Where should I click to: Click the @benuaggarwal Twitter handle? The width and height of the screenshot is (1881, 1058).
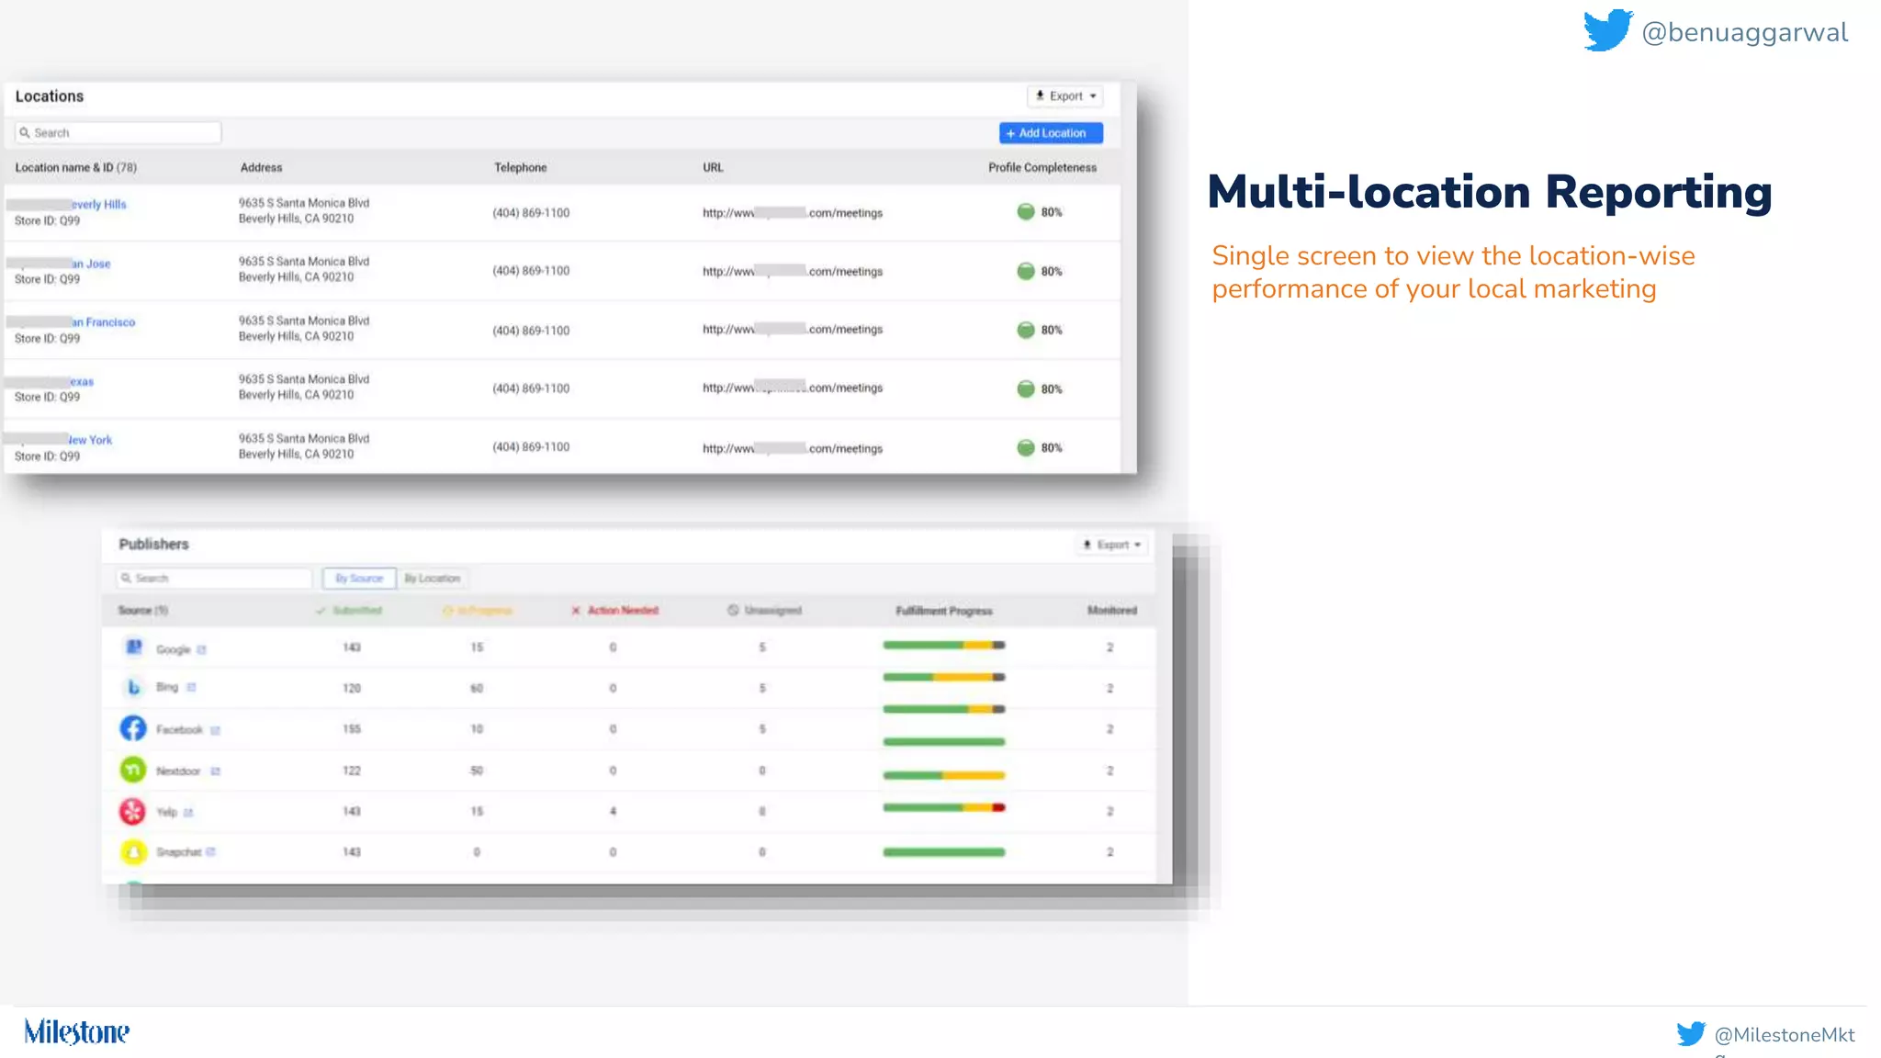1744,32
